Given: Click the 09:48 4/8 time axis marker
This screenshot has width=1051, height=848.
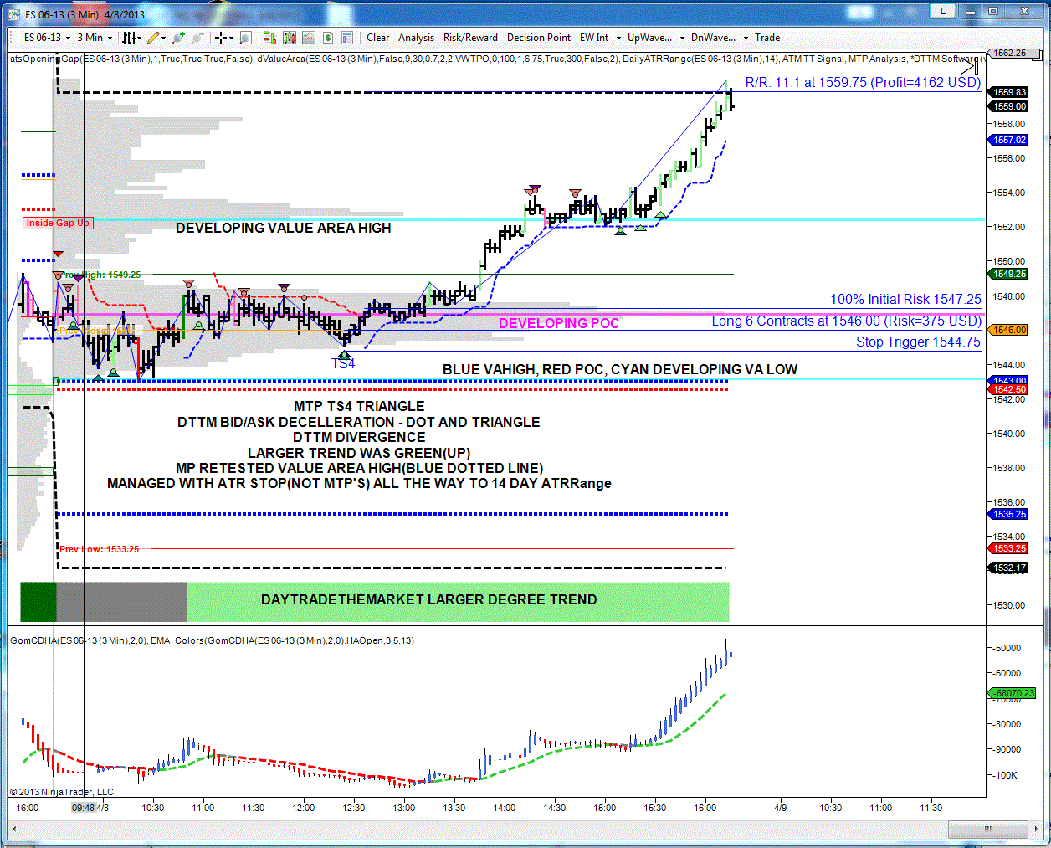Looking at the screenshot, I should (90, 808).
